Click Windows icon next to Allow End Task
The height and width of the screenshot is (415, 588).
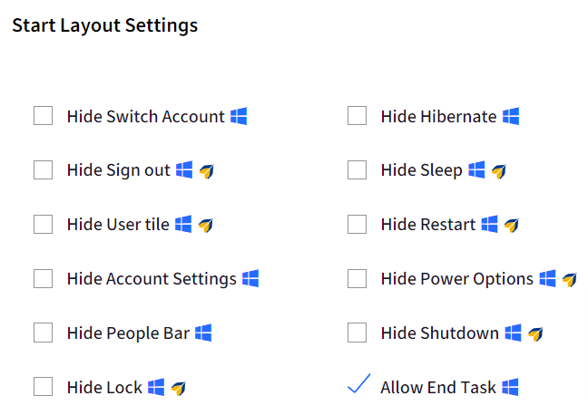point(510,387)
